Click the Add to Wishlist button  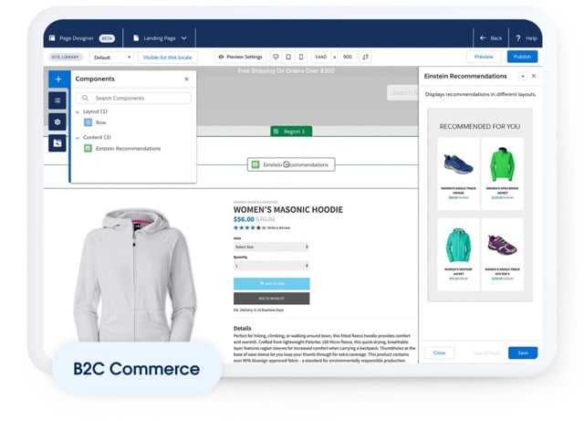tap(272, 299)
